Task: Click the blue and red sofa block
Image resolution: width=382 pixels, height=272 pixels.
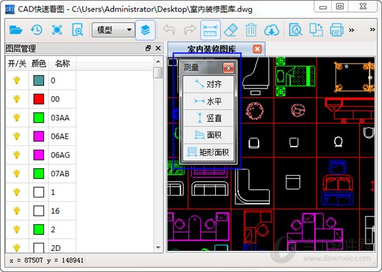Action: [x=337, y=183]
